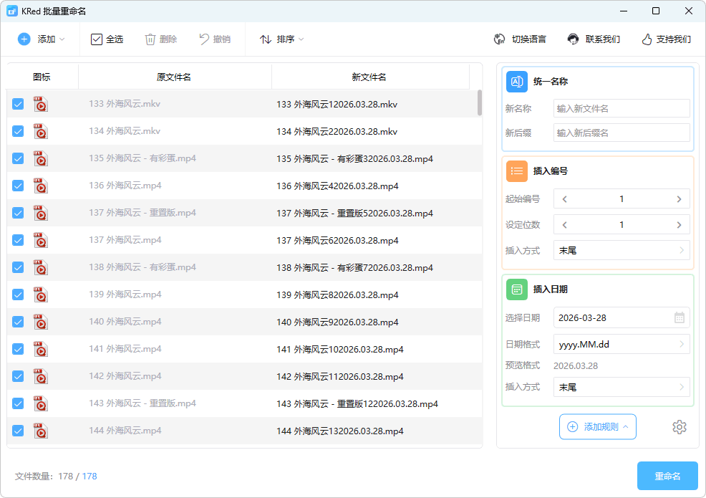The height and width of the screenshot is (498, 706).
Task: Click the file list vertical scrollbar thumb
Action: 480,102
